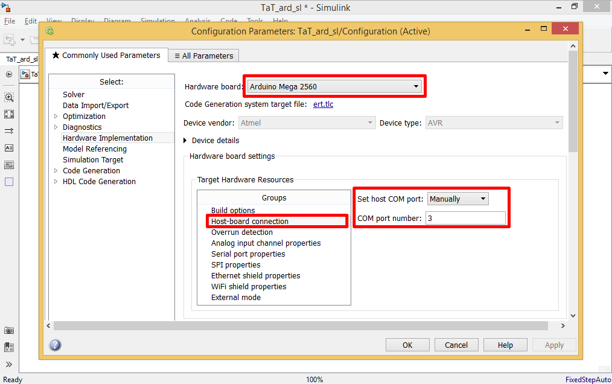The image size is (612, 384).
Task: Expand the palette with the double chevron
Action: (9, 365)
